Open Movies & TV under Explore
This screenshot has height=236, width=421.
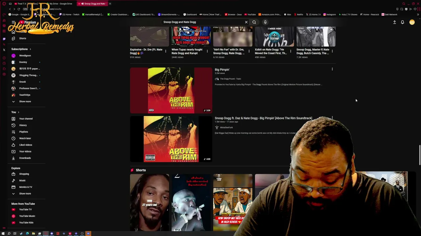coord(25,187)
